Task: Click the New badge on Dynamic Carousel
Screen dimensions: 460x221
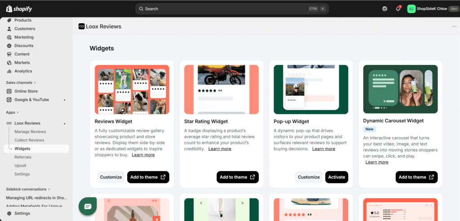Action: coord(369,129)
